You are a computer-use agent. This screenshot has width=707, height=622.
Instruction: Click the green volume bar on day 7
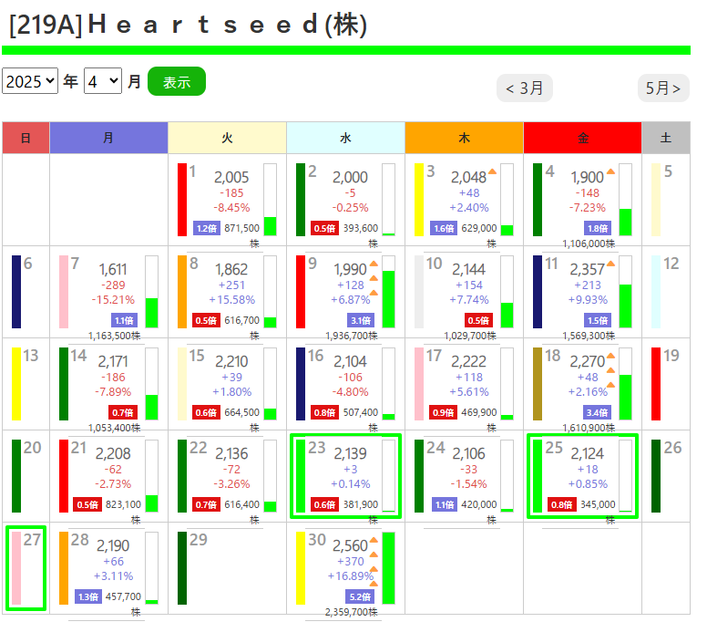[x=151, y=312]
